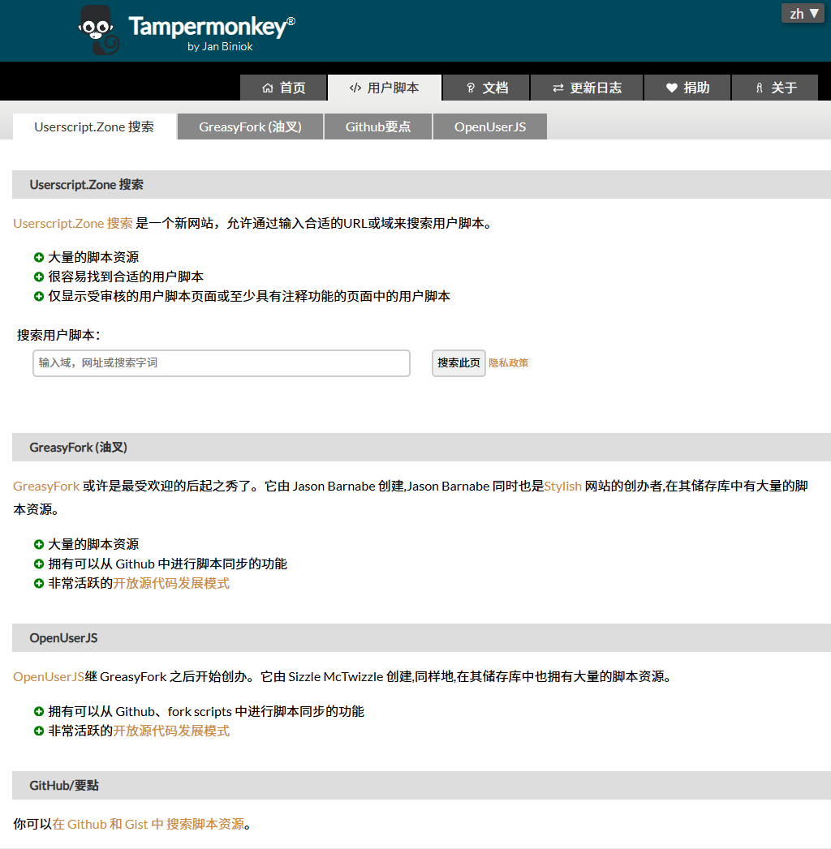Click the plus icon beside 仅显示受审核的用户脚本页面
The height and width of the screenshot is (849, 831).
pos(38,297)
